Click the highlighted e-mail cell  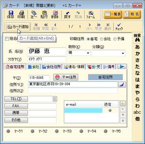click(84, 110)
